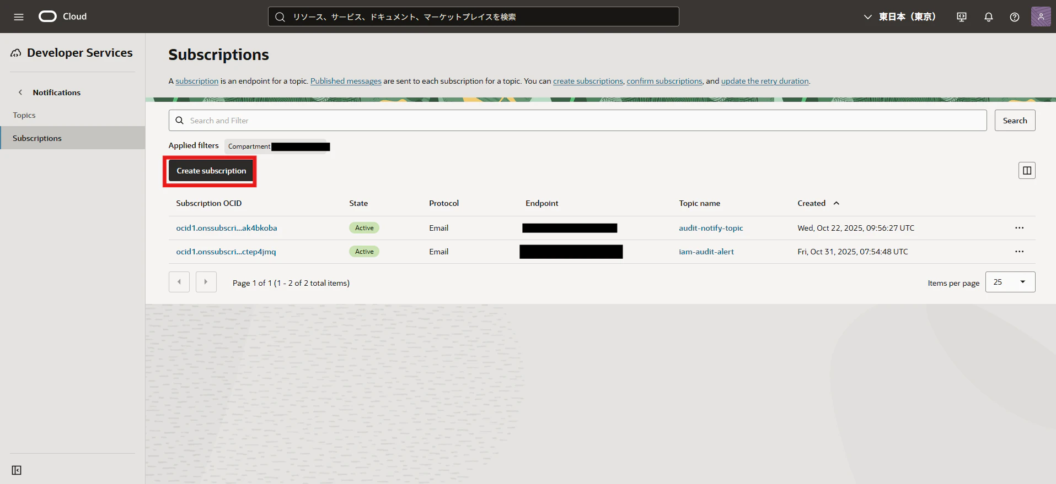Focus the global resource search box
1056x484 pixels.
[x=473, y=17]
